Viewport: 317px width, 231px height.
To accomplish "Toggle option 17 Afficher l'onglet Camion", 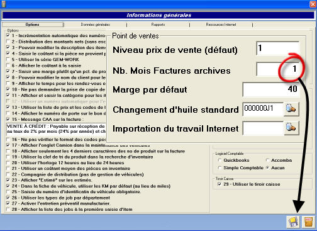I will coord(8,145).
